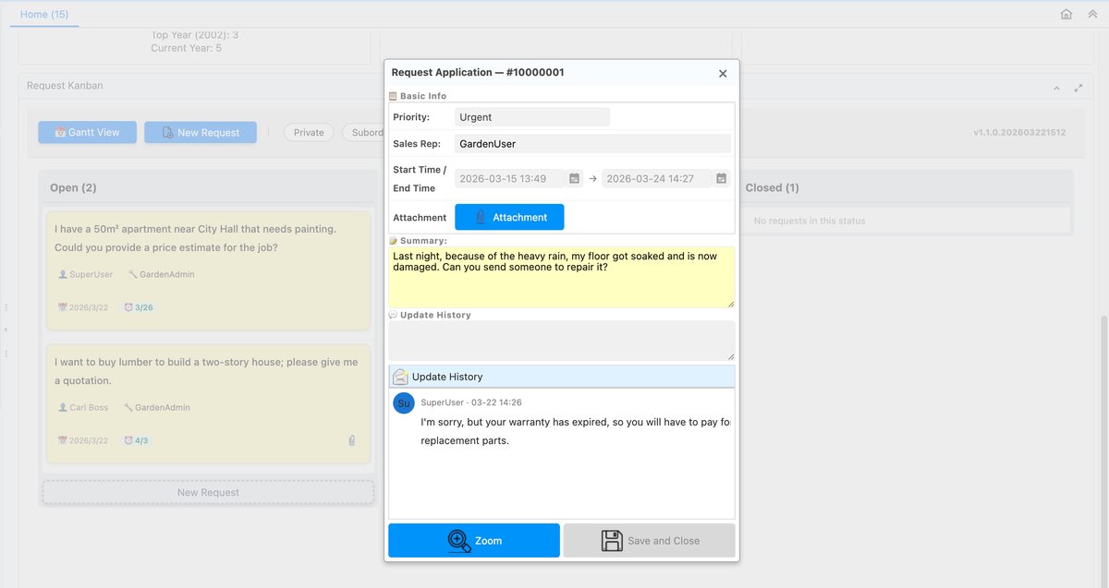Toggle the Subordinate filter chip
Image resolution: width=1109 pixels, height=588 pixels.
pos(364,133)
